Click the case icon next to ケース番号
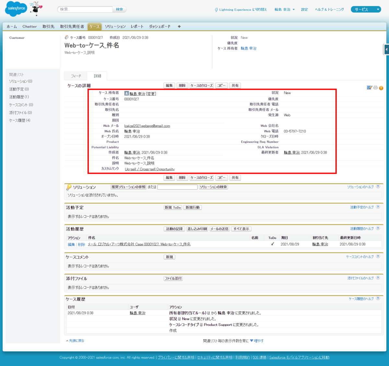389x366 pixels. 67,38
